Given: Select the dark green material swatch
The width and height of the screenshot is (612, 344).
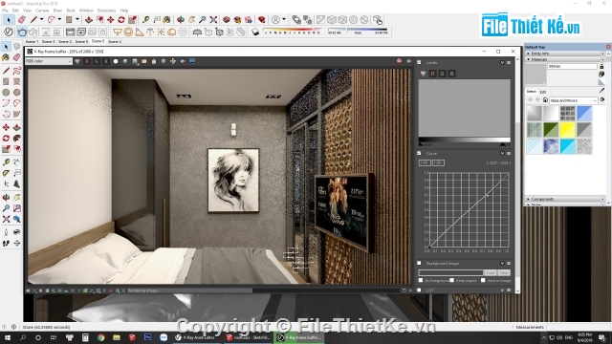Looking at the screenshot, I should tap(551, 130).
